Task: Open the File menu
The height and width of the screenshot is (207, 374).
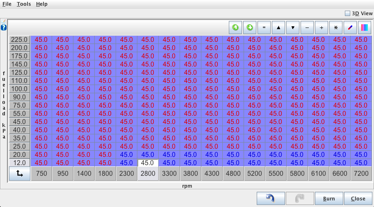Action: click(x=7, y=4)
